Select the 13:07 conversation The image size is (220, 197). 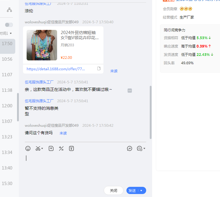(7, 121)
